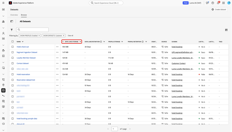
Task: Open more actions for hotel booking sample data
Action: click(57, 118)
